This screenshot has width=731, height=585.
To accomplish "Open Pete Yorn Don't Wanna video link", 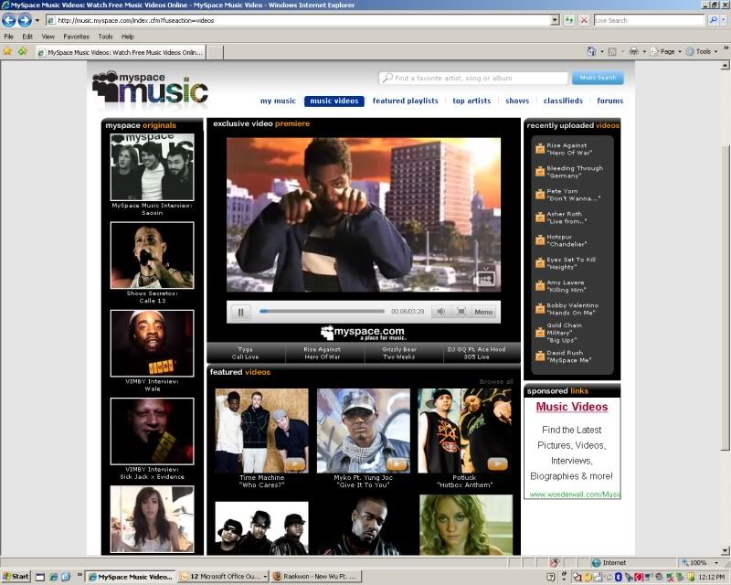I will [573, 195].
